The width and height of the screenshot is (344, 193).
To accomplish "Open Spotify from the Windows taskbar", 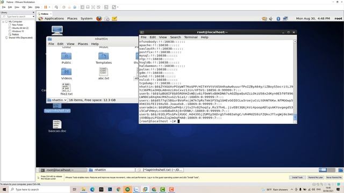I will coord(127,189).
